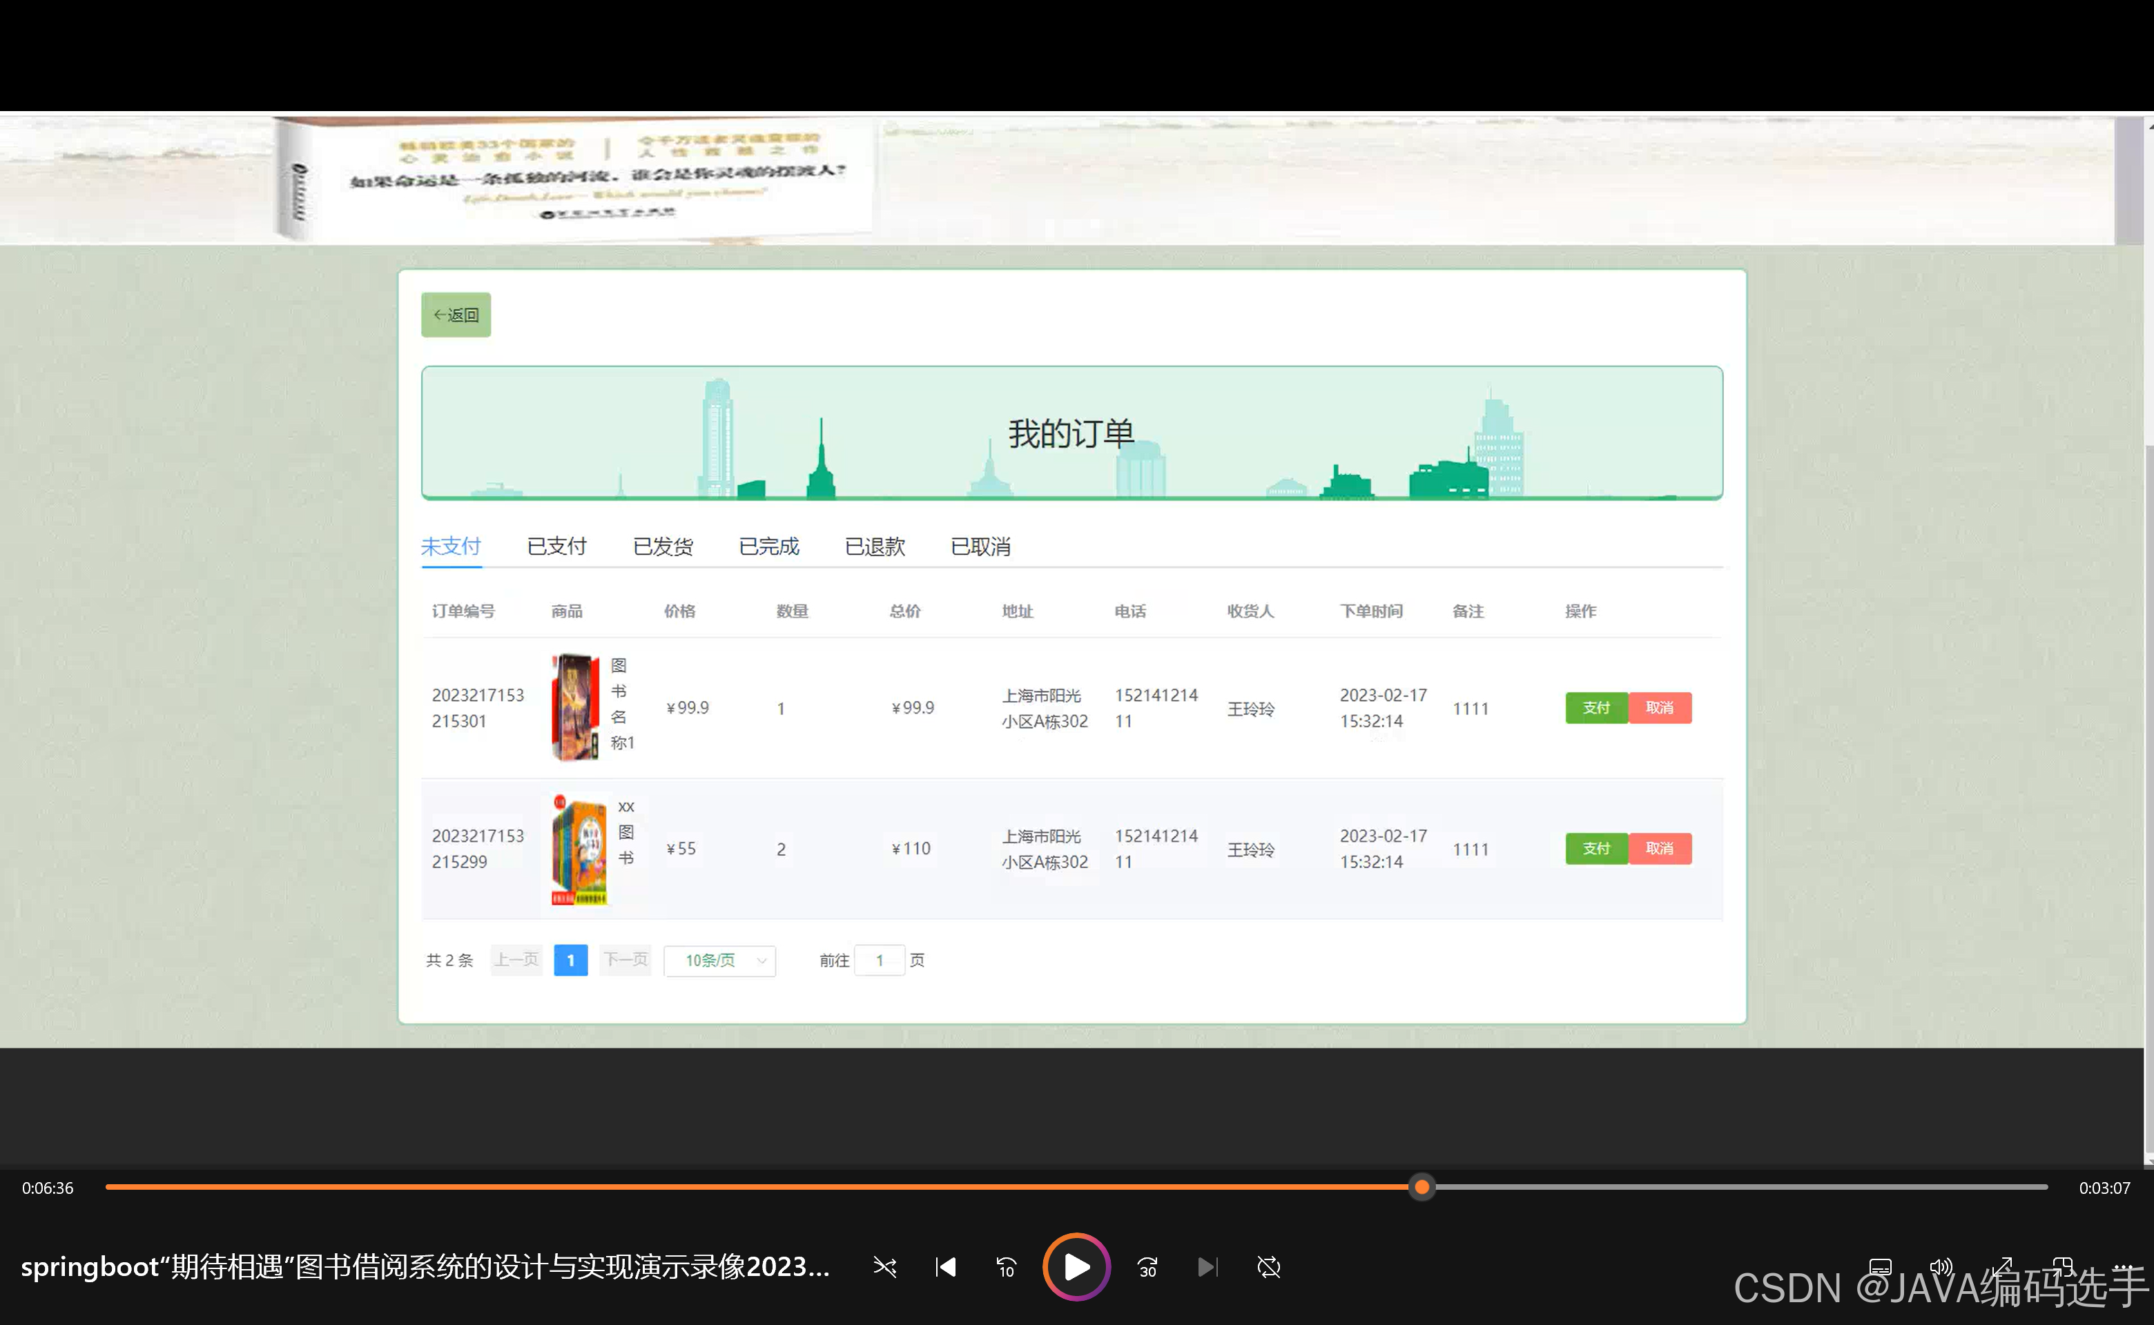
Task: Click the fullscreen arrows icon
Action: [2001, 1267]
